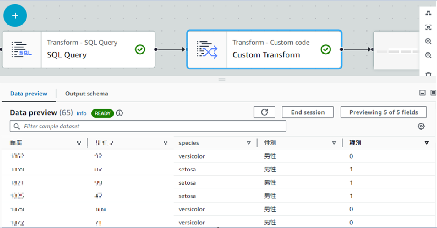Click the auto-layout hierarchy icon in canvas toolbar

click(x=428, y=13)
